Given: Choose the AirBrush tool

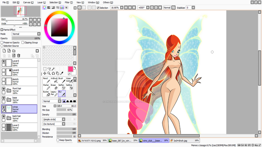Looking at the screenshot, I should tap(54, 80).
